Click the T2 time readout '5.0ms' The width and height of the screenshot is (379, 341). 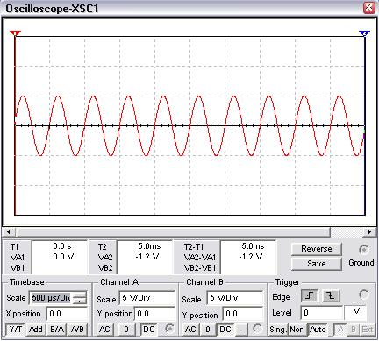149,246
